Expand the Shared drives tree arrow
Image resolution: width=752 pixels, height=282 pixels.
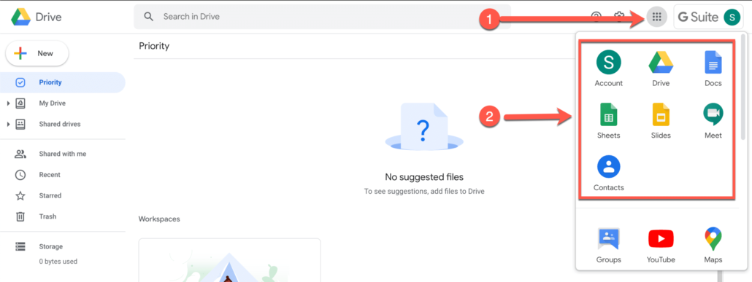pos(8,125)
